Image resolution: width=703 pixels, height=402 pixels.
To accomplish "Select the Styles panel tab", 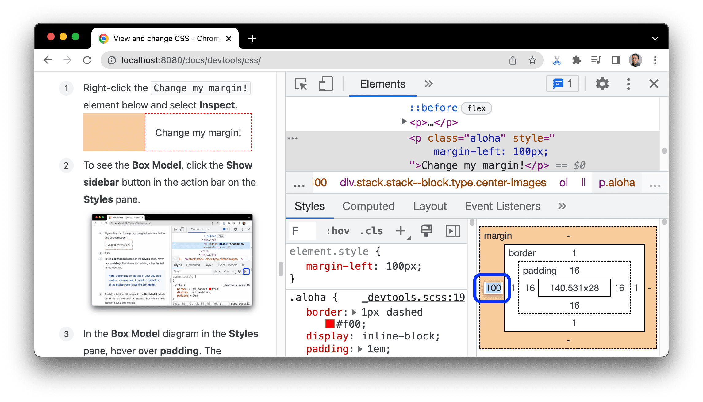I will click(x=309, y=206).
